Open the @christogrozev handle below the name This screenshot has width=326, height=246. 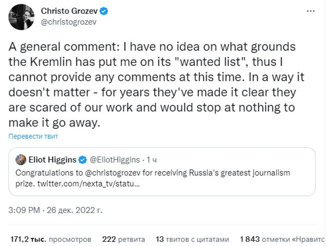68,22
